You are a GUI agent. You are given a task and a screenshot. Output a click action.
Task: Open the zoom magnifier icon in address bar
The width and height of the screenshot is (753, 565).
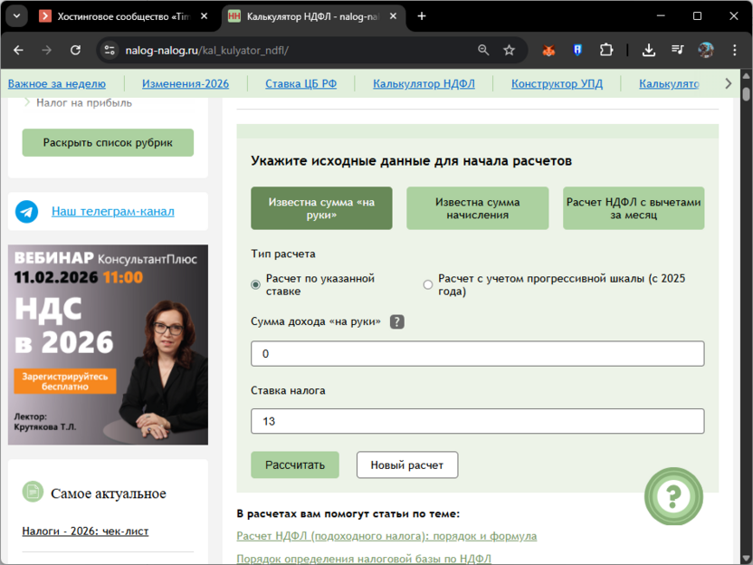click(483, 50)
